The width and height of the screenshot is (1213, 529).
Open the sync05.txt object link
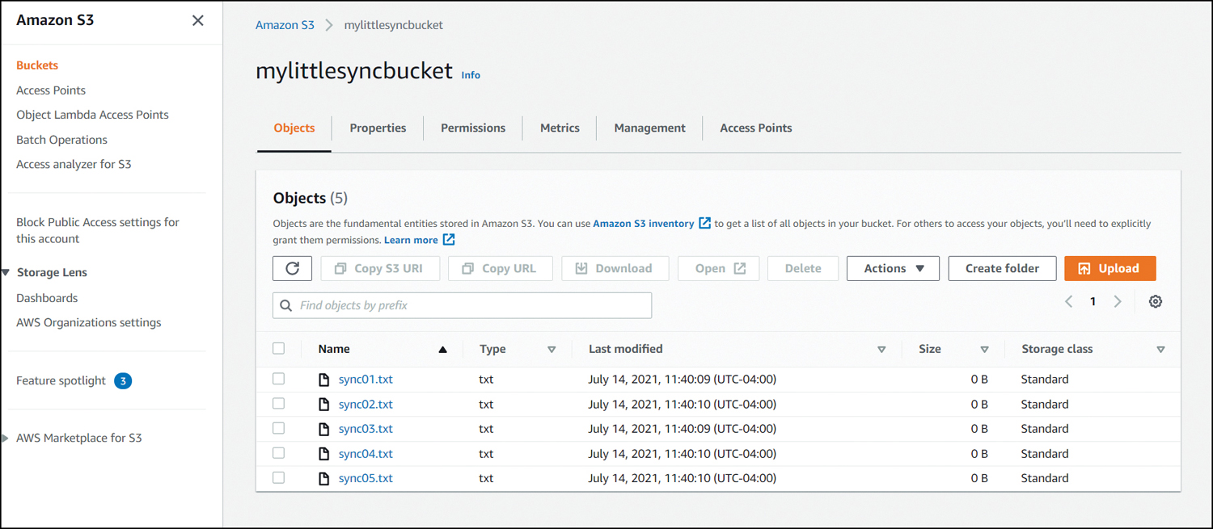366,478
